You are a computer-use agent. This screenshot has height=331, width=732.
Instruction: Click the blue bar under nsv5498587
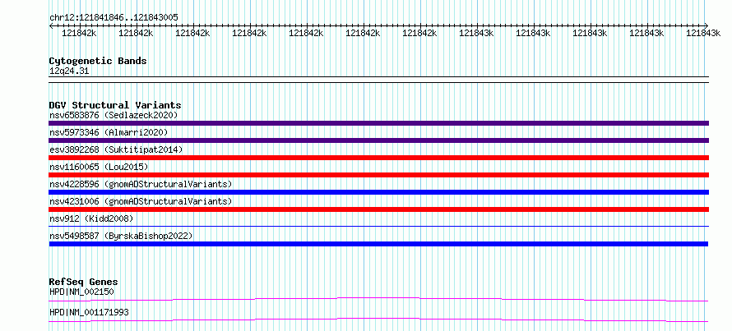tap(378, 244)
